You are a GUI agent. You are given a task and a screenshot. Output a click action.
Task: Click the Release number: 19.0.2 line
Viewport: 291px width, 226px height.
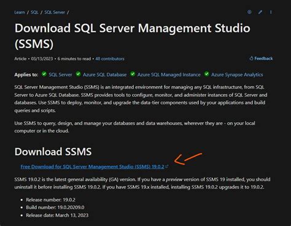(x=50, y=200)
